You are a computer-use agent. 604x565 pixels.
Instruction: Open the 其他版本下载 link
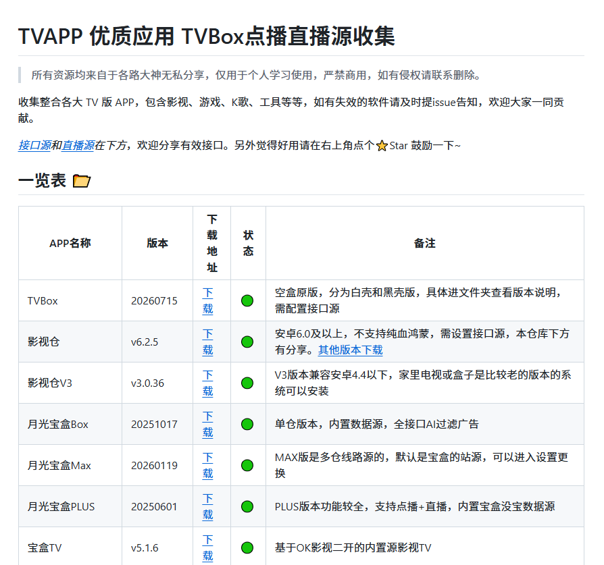point(351,350)
